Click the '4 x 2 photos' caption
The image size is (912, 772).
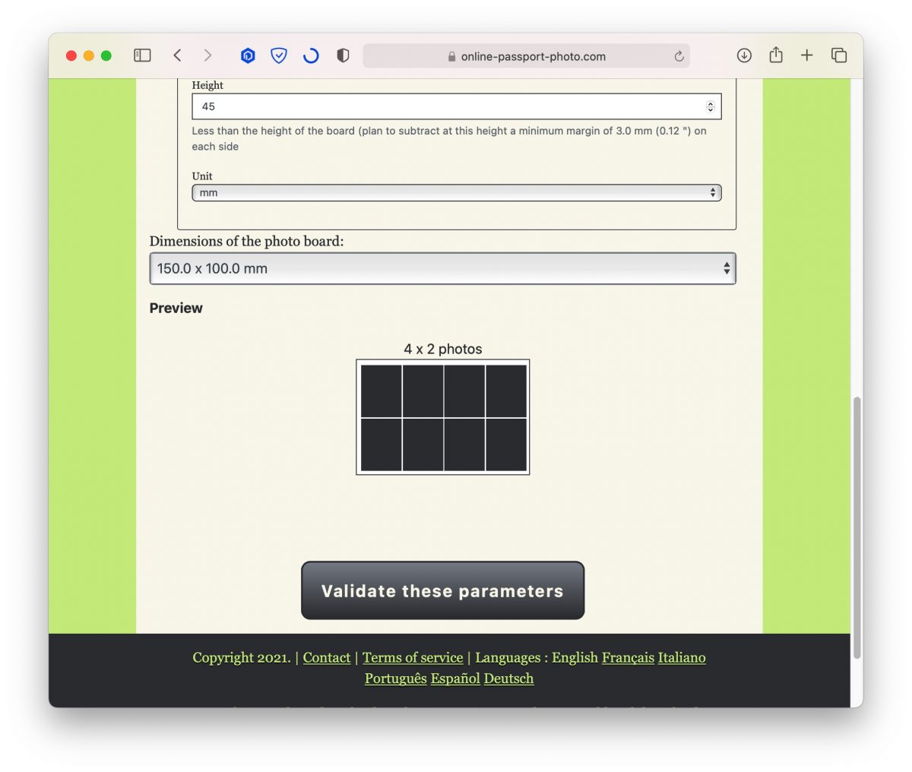pyautogui.click(x=443, y=350)
